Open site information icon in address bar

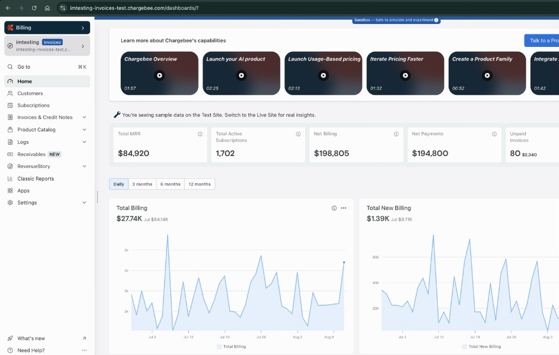point(63,8)
